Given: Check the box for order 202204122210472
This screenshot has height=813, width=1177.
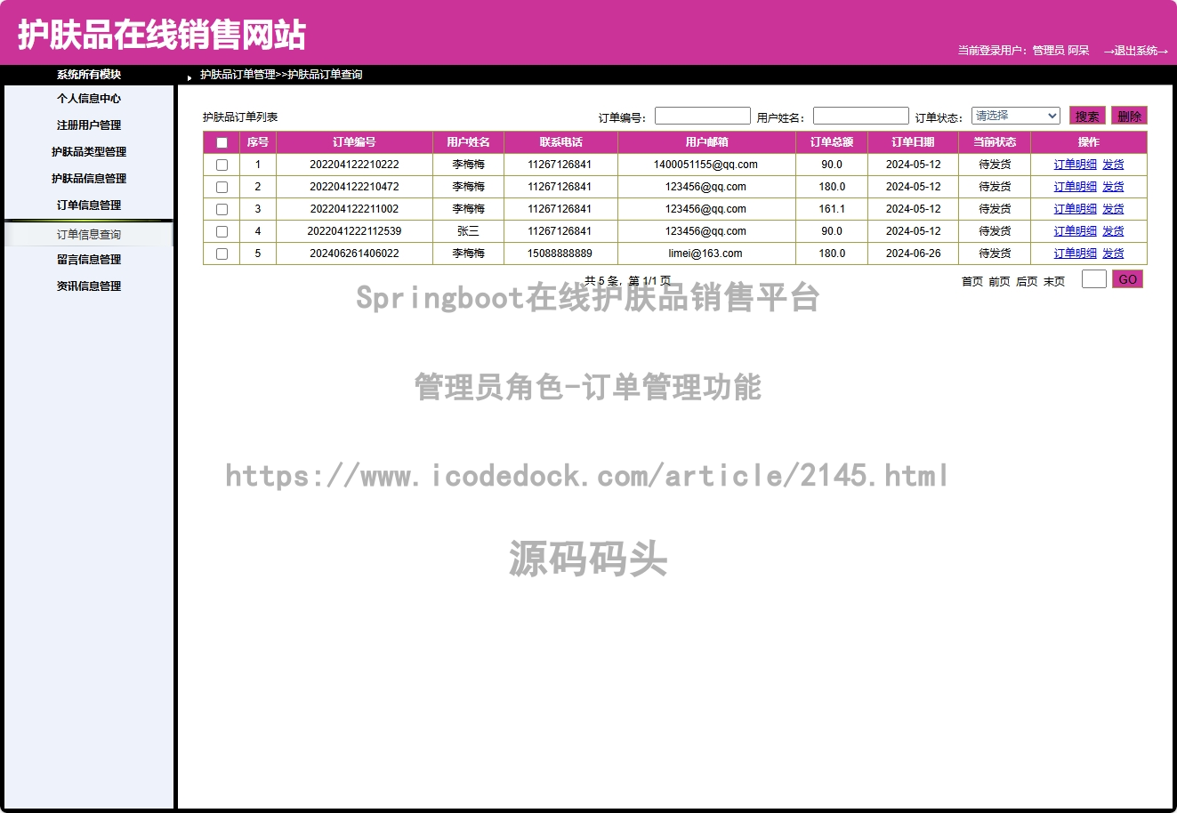Looking at the screenshot, I should 222,187.
